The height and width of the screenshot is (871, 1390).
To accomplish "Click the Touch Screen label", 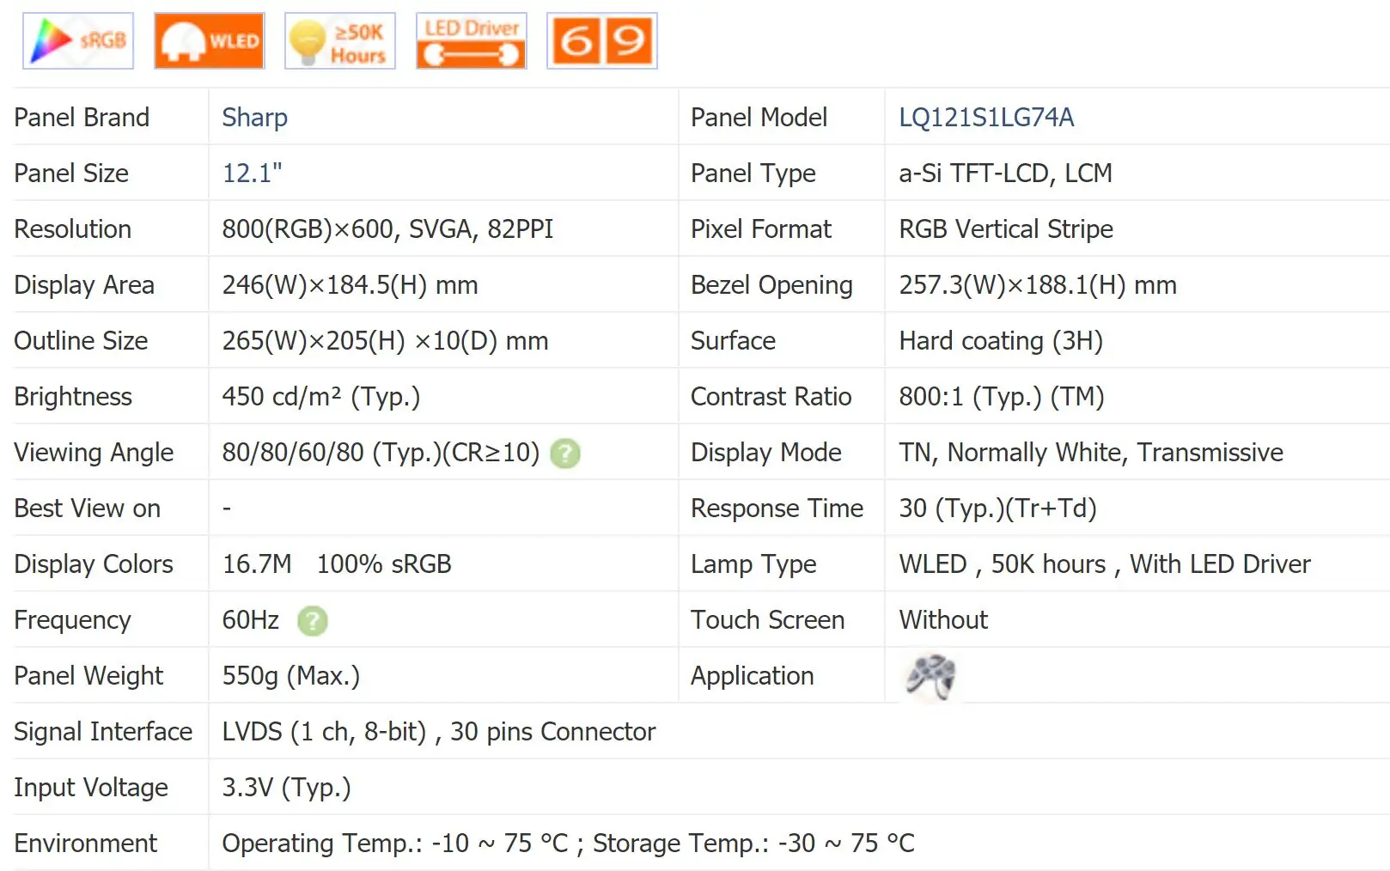I will [768, 620].
